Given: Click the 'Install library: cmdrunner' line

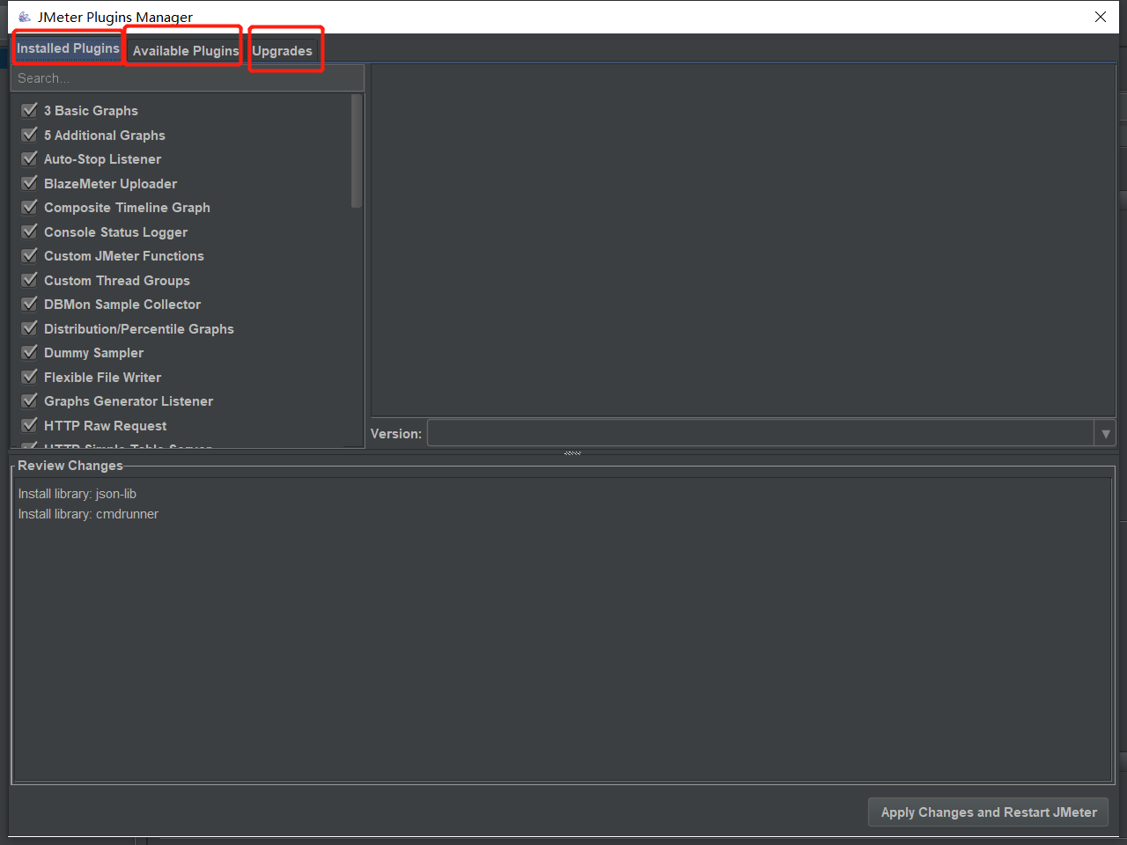Looking at the screenshot, I should point(88,514).
